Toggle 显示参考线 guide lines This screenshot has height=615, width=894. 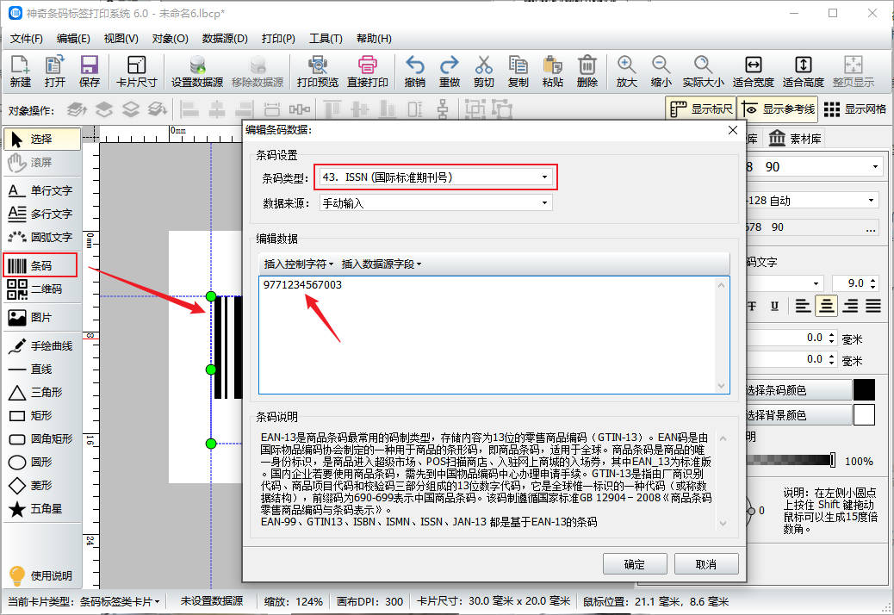778,109
